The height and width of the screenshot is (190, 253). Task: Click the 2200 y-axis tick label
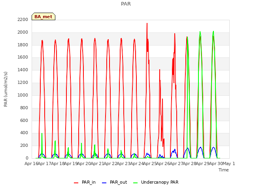pos(23,19)
